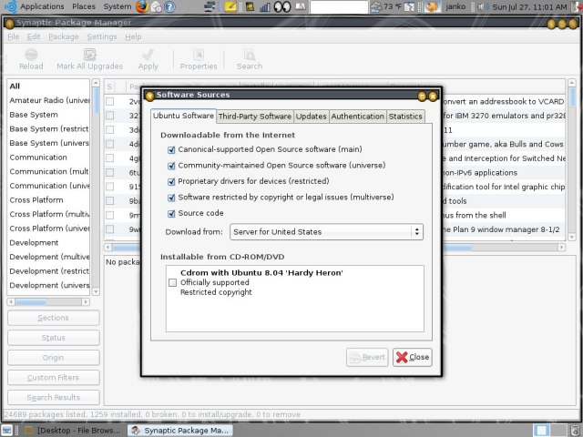Click the weather 73 °F applet
583x437 pixels.
click(x=386, y=6)
